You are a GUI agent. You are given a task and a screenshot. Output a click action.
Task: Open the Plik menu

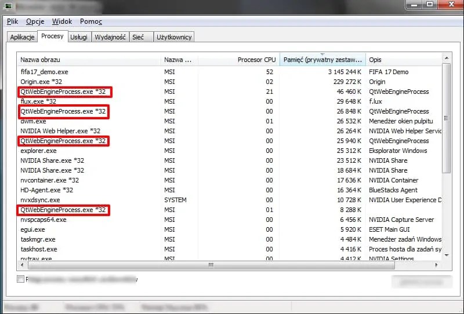pyautogui.click(x=12, y=21)
